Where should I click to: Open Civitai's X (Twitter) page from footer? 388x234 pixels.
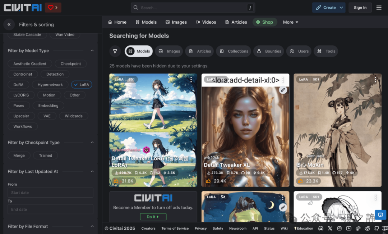[x=330, y=228]
